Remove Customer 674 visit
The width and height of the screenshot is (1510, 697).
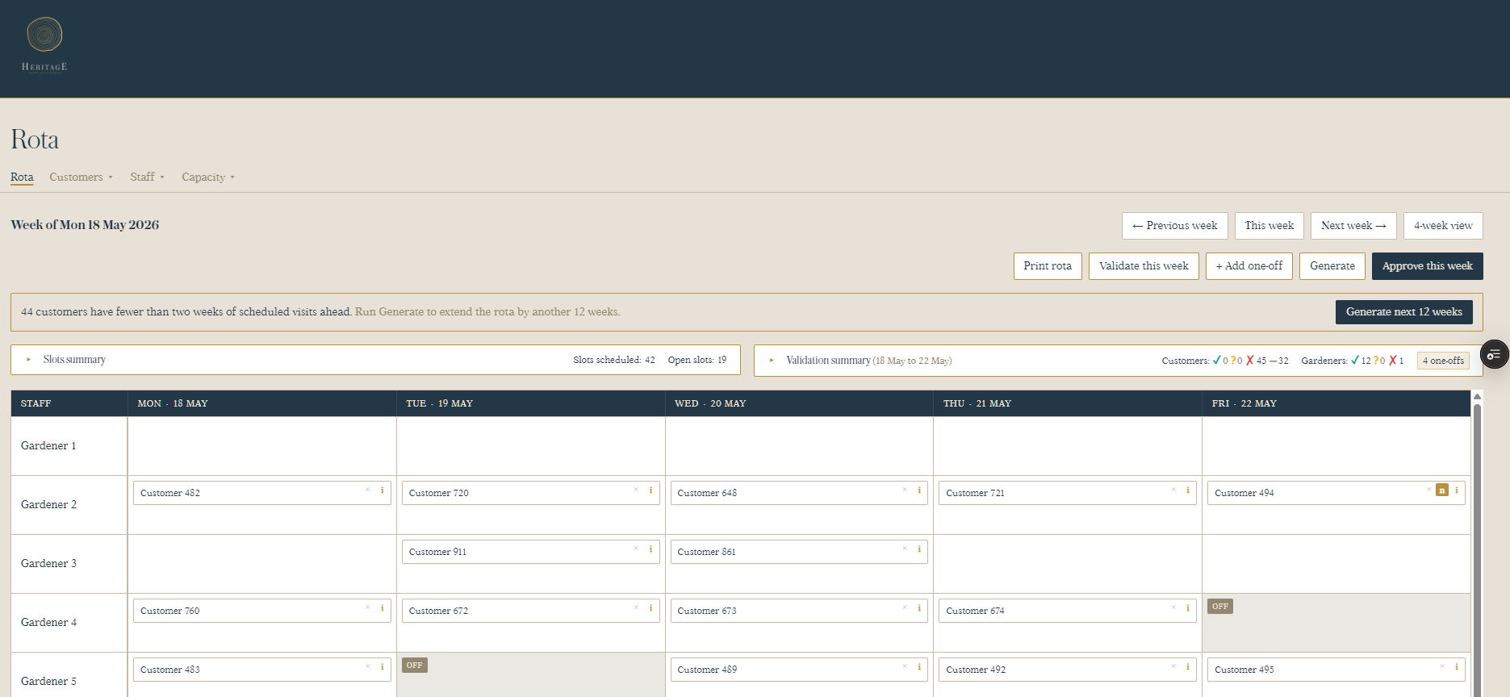click(x=1173, y=608)
